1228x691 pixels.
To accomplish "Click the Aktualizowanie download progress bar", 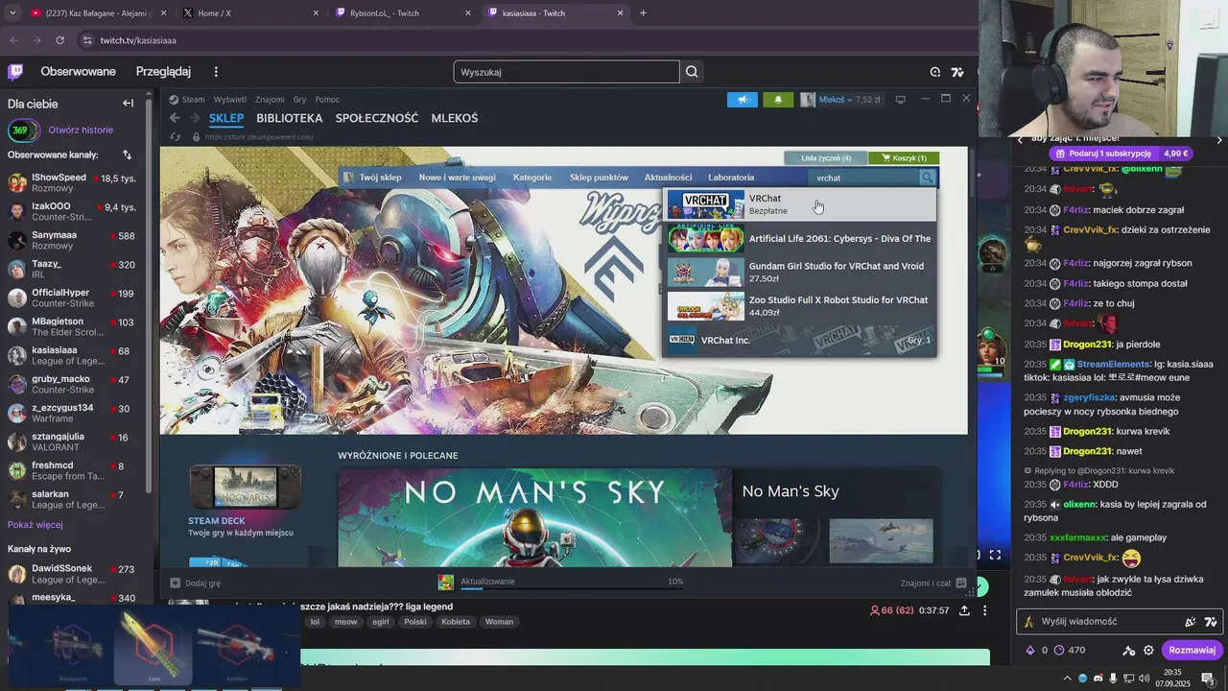I will 572,587.
